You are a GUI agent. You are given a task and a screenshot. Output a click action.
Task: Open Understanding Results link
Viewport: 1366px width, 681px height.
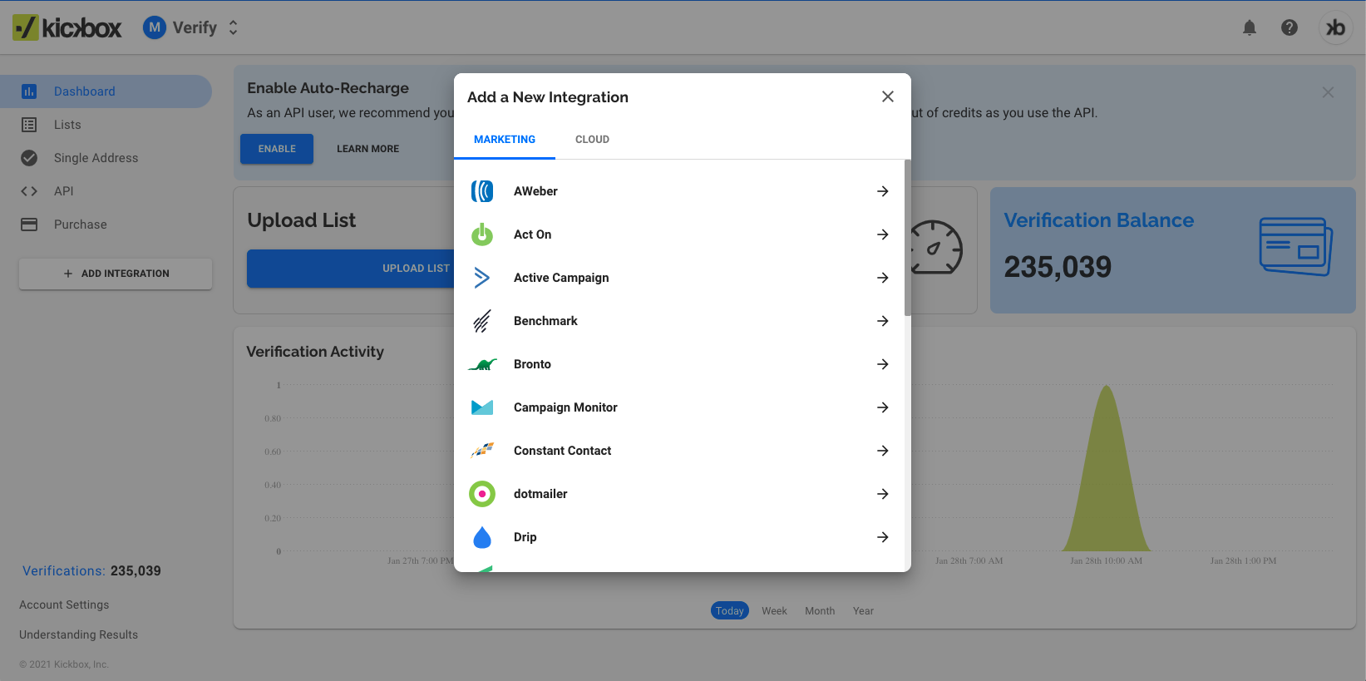[78, 634]
